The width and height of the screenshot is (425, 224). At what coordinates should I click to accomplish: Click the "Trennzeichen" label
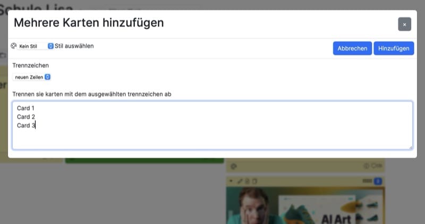click(31, 65)
